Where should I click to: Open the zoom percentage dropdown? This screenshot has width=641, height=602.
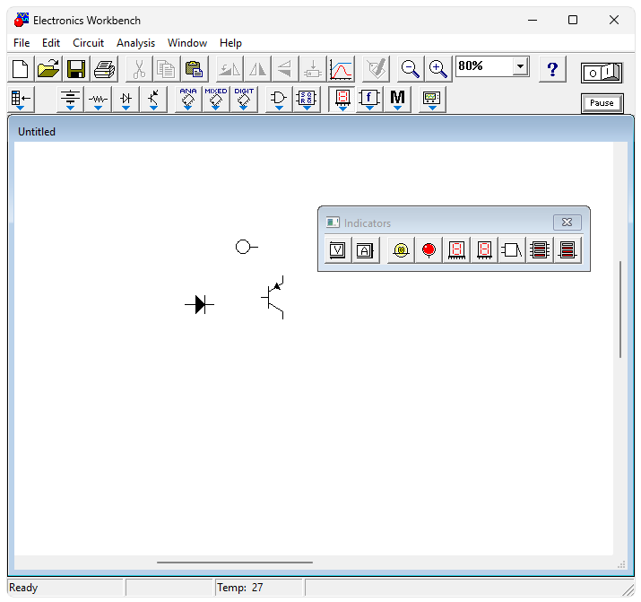click(x=520, y=66)
